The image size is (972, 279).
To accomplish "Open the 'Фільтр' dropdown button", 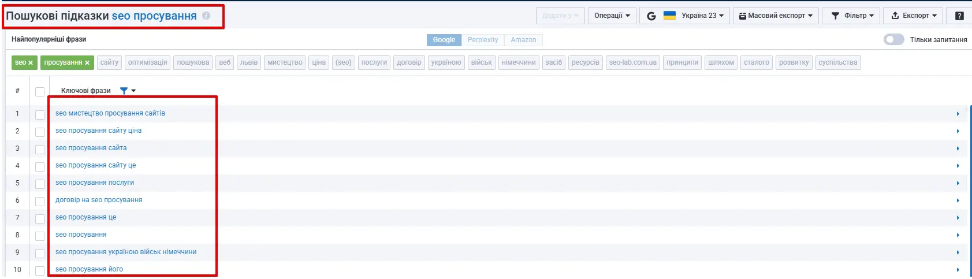I will pyautogui.click(x=852, y=16).
